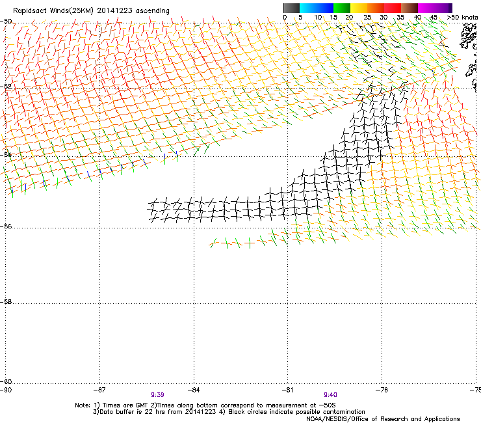Pick the red 30-35 knots legend segment
Viewport: 481px width, 423px height.
pos(393,8)
